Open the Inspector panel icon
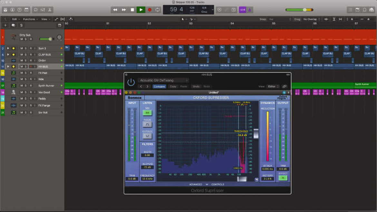 13,10
